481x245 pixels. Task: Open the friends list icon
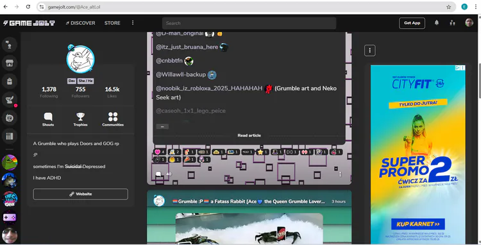453,22
